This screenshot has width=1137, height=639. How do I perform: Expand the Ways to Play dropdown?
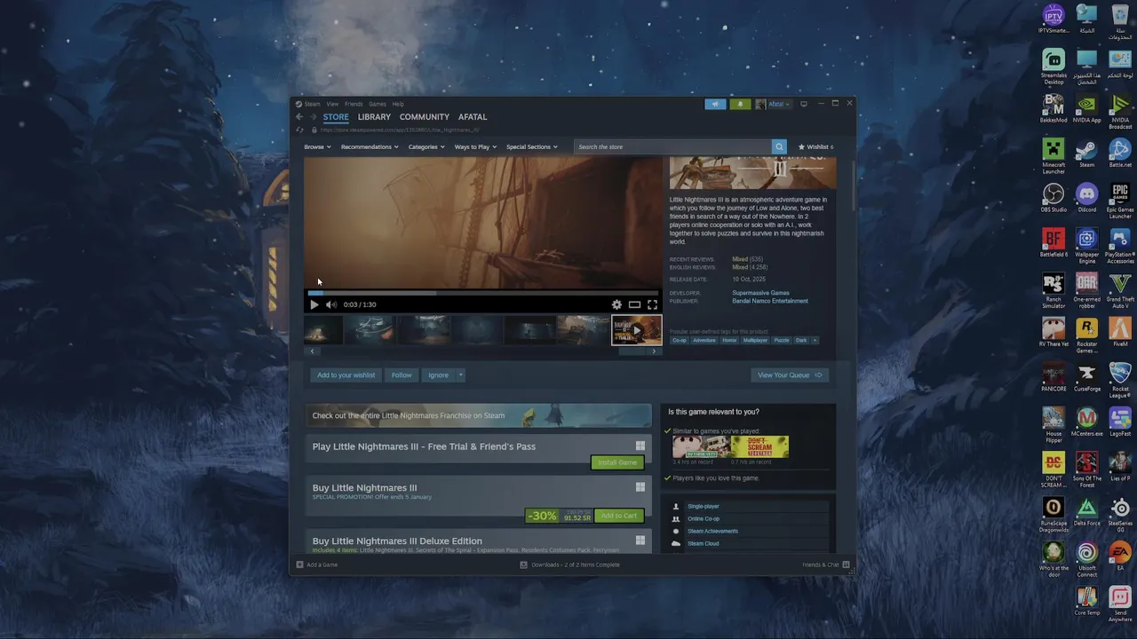point(475,146)
